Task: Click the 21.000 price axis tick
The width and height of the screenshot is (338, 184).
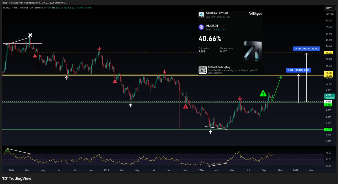Action: [329, 66]
